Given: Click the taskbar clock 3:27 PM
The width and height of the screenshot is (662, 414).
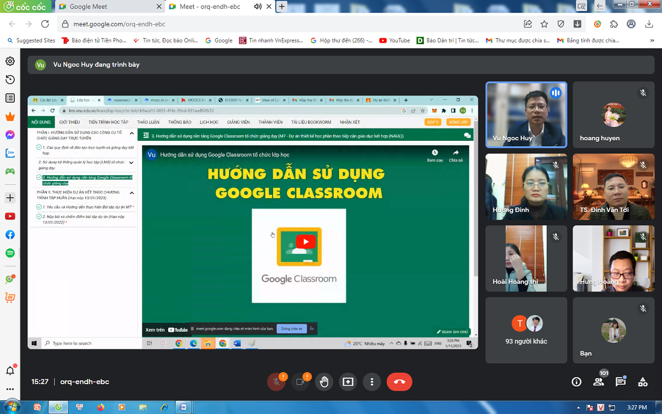Looking at the screenshot, I should pyautogui.click(x=637, y=407).
